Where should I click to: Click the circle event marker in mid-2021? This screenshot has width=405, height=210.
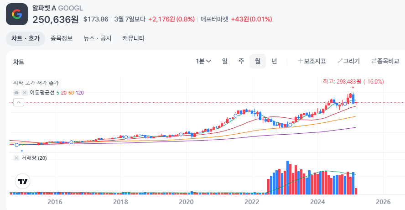pyautogui.click(x=235, y=115)
